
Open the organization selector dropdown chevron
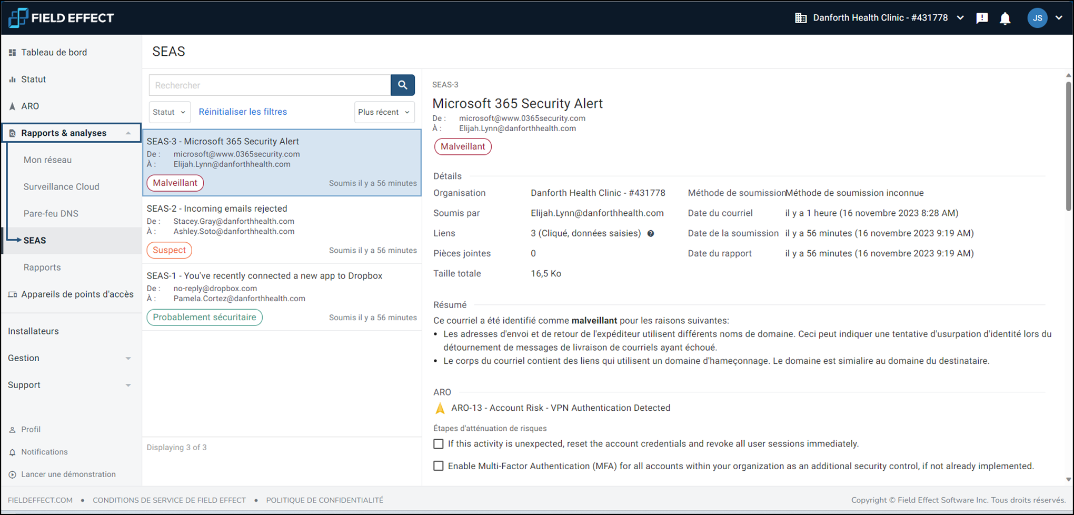tap(960, 18)
